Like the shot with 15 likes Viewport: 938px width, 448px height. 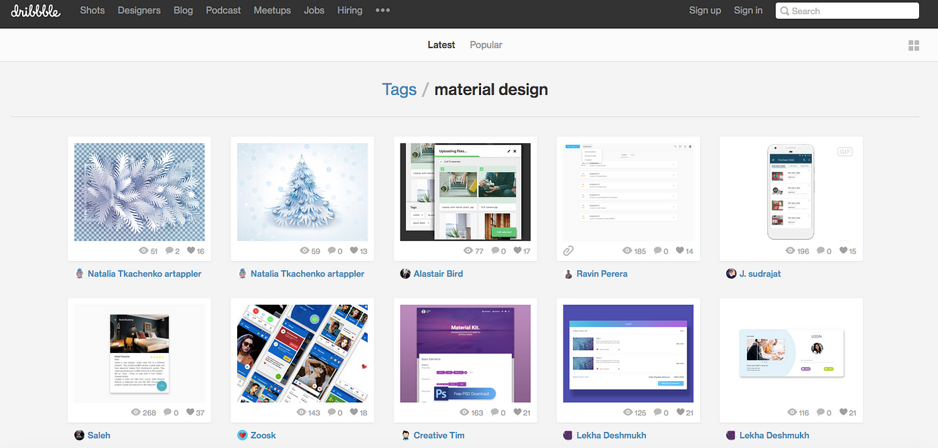tap(843, 251)
